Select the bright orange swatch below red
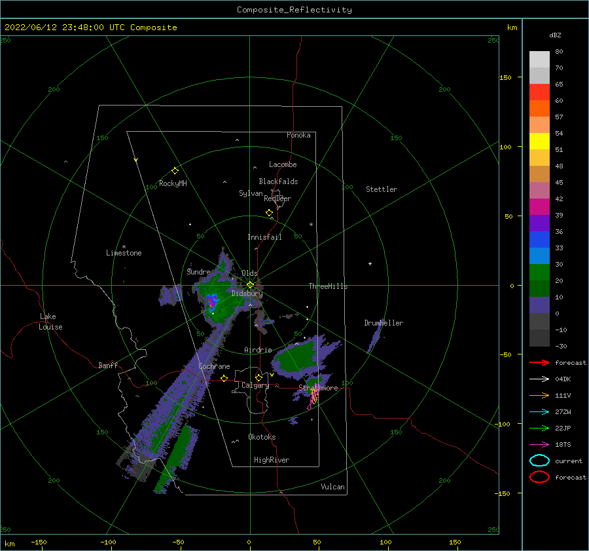Image resolution: width=589 pixels, height=551 pixels. pos(539,109)
